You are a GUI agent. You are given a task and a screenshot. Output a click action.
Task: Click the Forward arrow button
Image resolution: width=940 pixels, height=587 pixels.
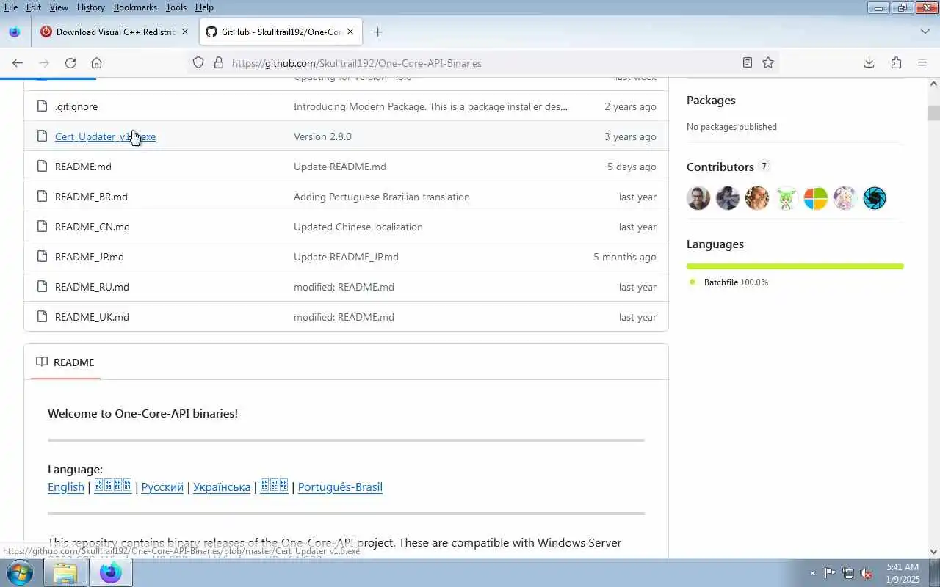44,63
